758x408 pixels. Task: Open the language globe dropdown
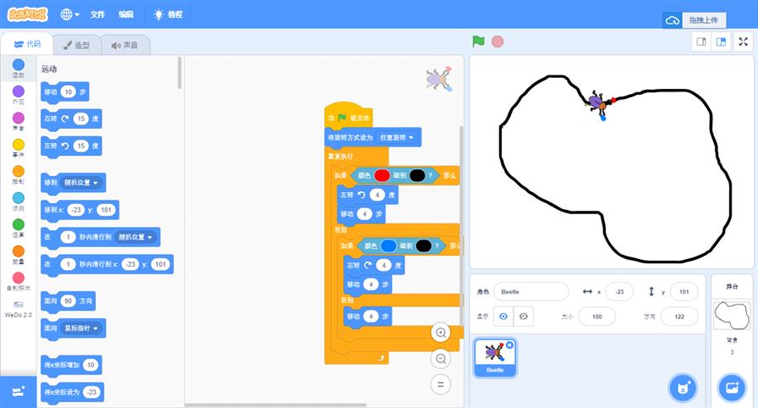[70, 14]
